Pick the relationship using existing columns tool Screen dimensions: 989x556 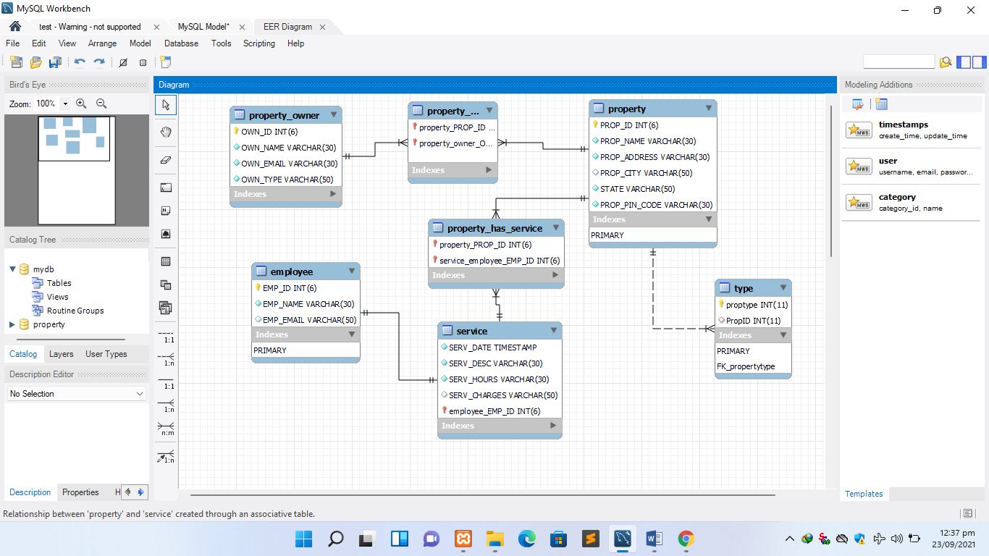pos(167,456)
